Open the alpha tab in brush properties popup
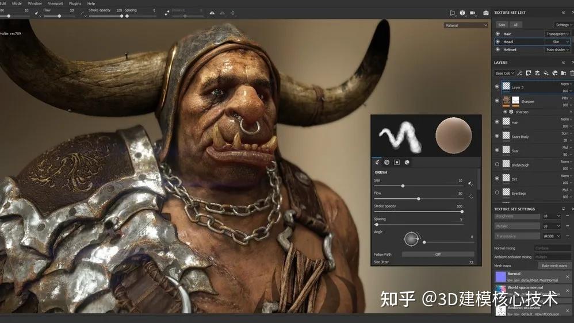This screenshot has width=574, height=323. [x=387, y=162]
